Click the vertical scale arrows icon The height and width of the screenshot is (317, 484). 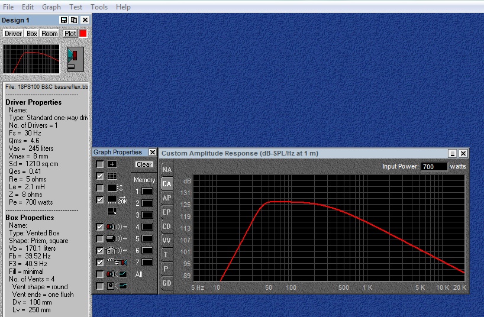(115, 187)
